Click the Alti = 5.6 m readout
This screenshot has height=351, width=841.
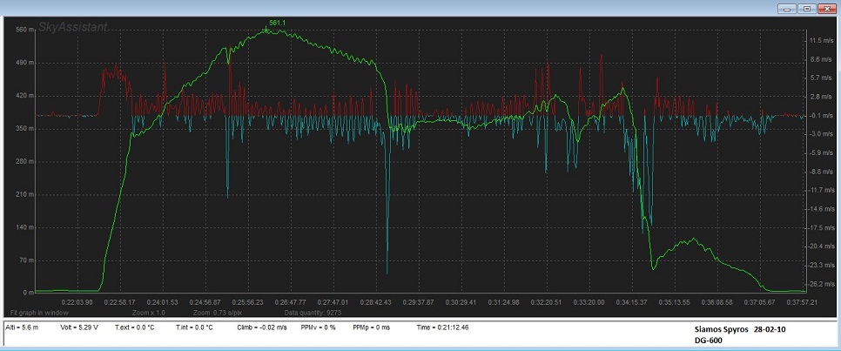(24, 327)
